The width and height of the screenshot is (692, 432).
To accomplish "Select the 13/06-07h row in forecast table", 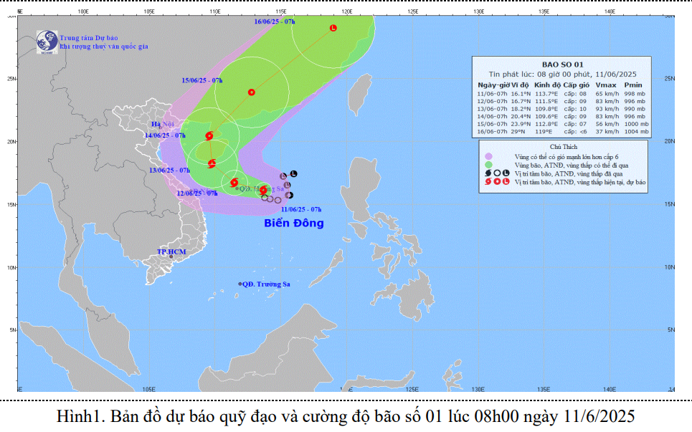I will [562, 107].
